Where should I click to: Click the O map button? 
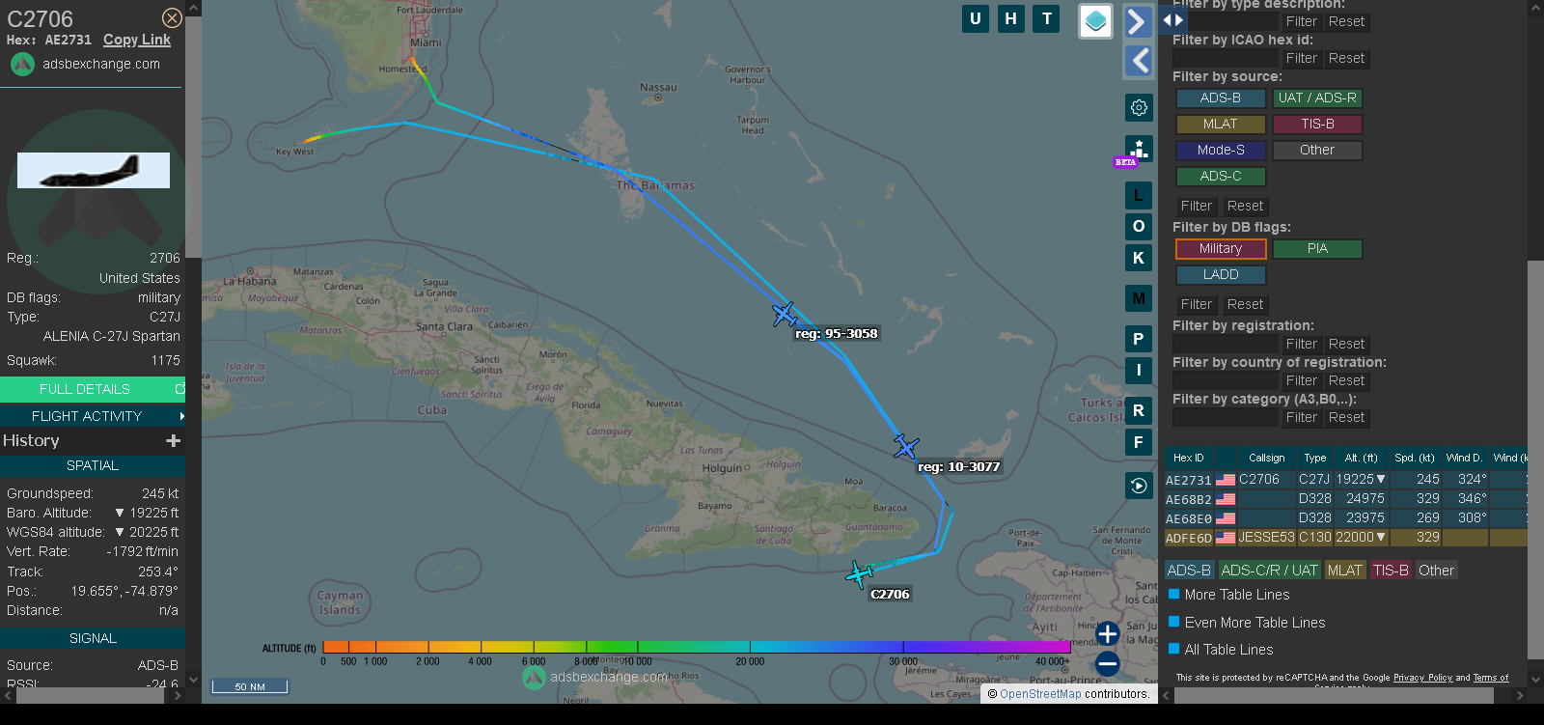coord(1139,227)
